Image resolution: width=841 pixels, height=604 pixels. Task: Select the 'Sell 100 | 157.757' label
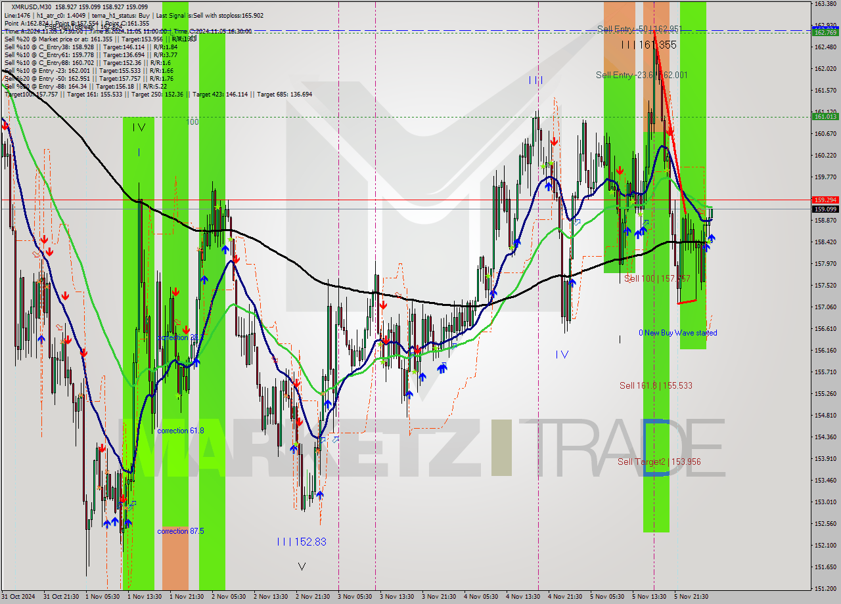tap(657, 278)
